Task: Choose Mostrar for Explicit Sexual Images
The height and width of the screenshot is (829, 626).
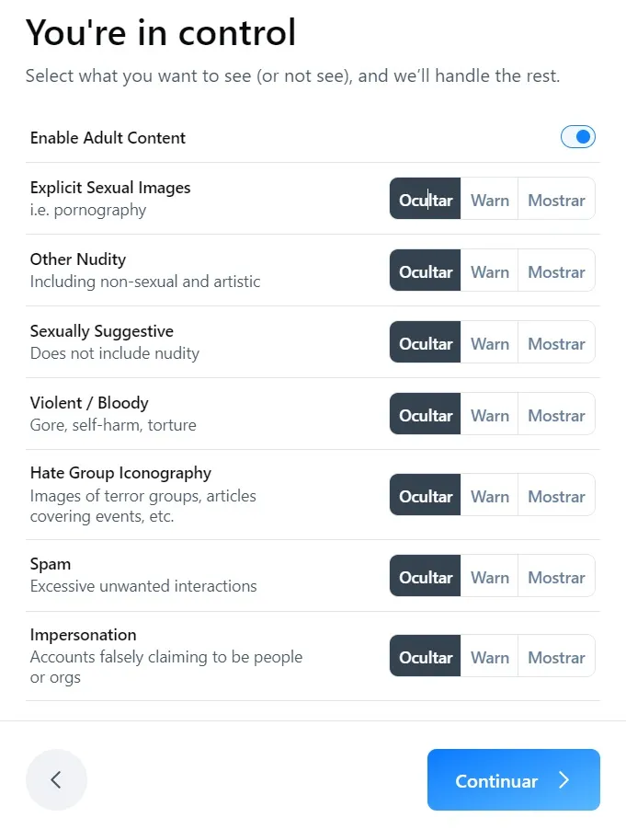Action: pyautogui.click(x=556, y=200)
